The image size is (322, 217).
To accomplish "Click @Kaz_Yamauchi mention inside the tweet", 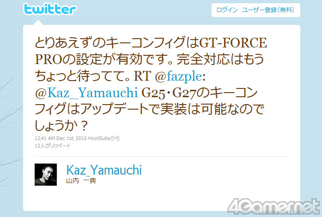I will tap(86, 93).
